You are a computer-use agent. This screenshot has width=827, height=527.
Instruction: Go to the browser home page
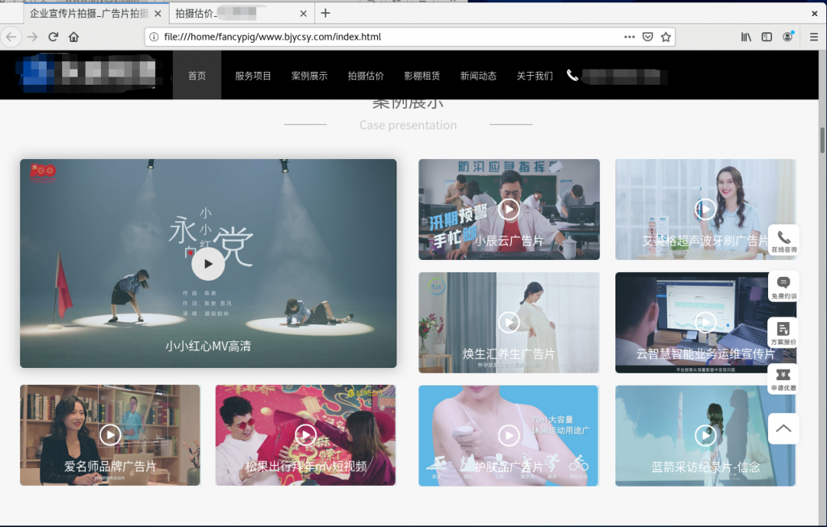pyautogui.click(x=73, y=37)
